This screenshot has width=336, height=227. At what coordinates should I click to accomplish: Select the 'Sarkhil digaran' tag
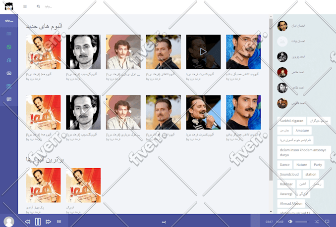pyautogui.click(x=291, y=121)
